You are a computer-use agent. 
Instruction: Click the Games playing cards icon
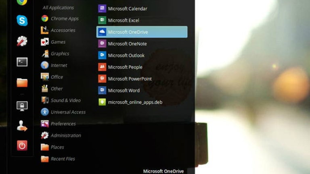(45, 42)
